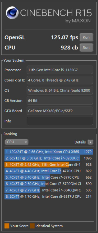Image resolution: width=98 pixels, height=233 pixels.
Task: Select the i5-3317U ranking entry
Action: (x=49, y=197)
